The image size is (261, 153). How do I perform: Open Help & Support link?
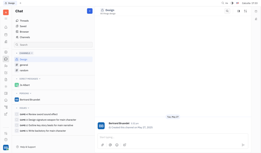point(26,147)
